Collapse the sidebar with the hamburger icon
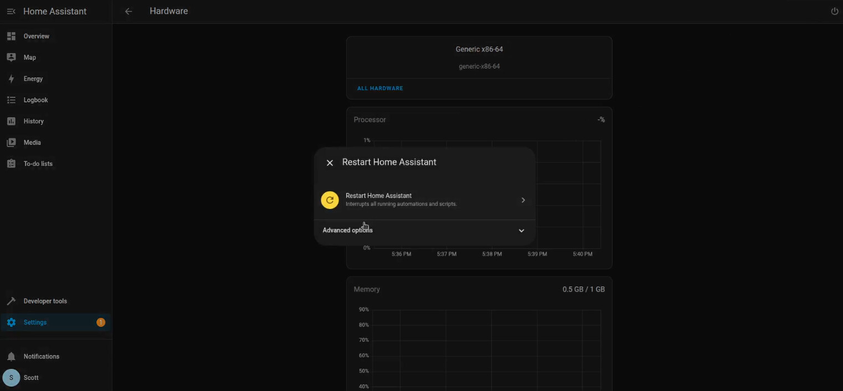Image resolution: width=843 pixels, height=391 pixels. [x=11, y=12]
